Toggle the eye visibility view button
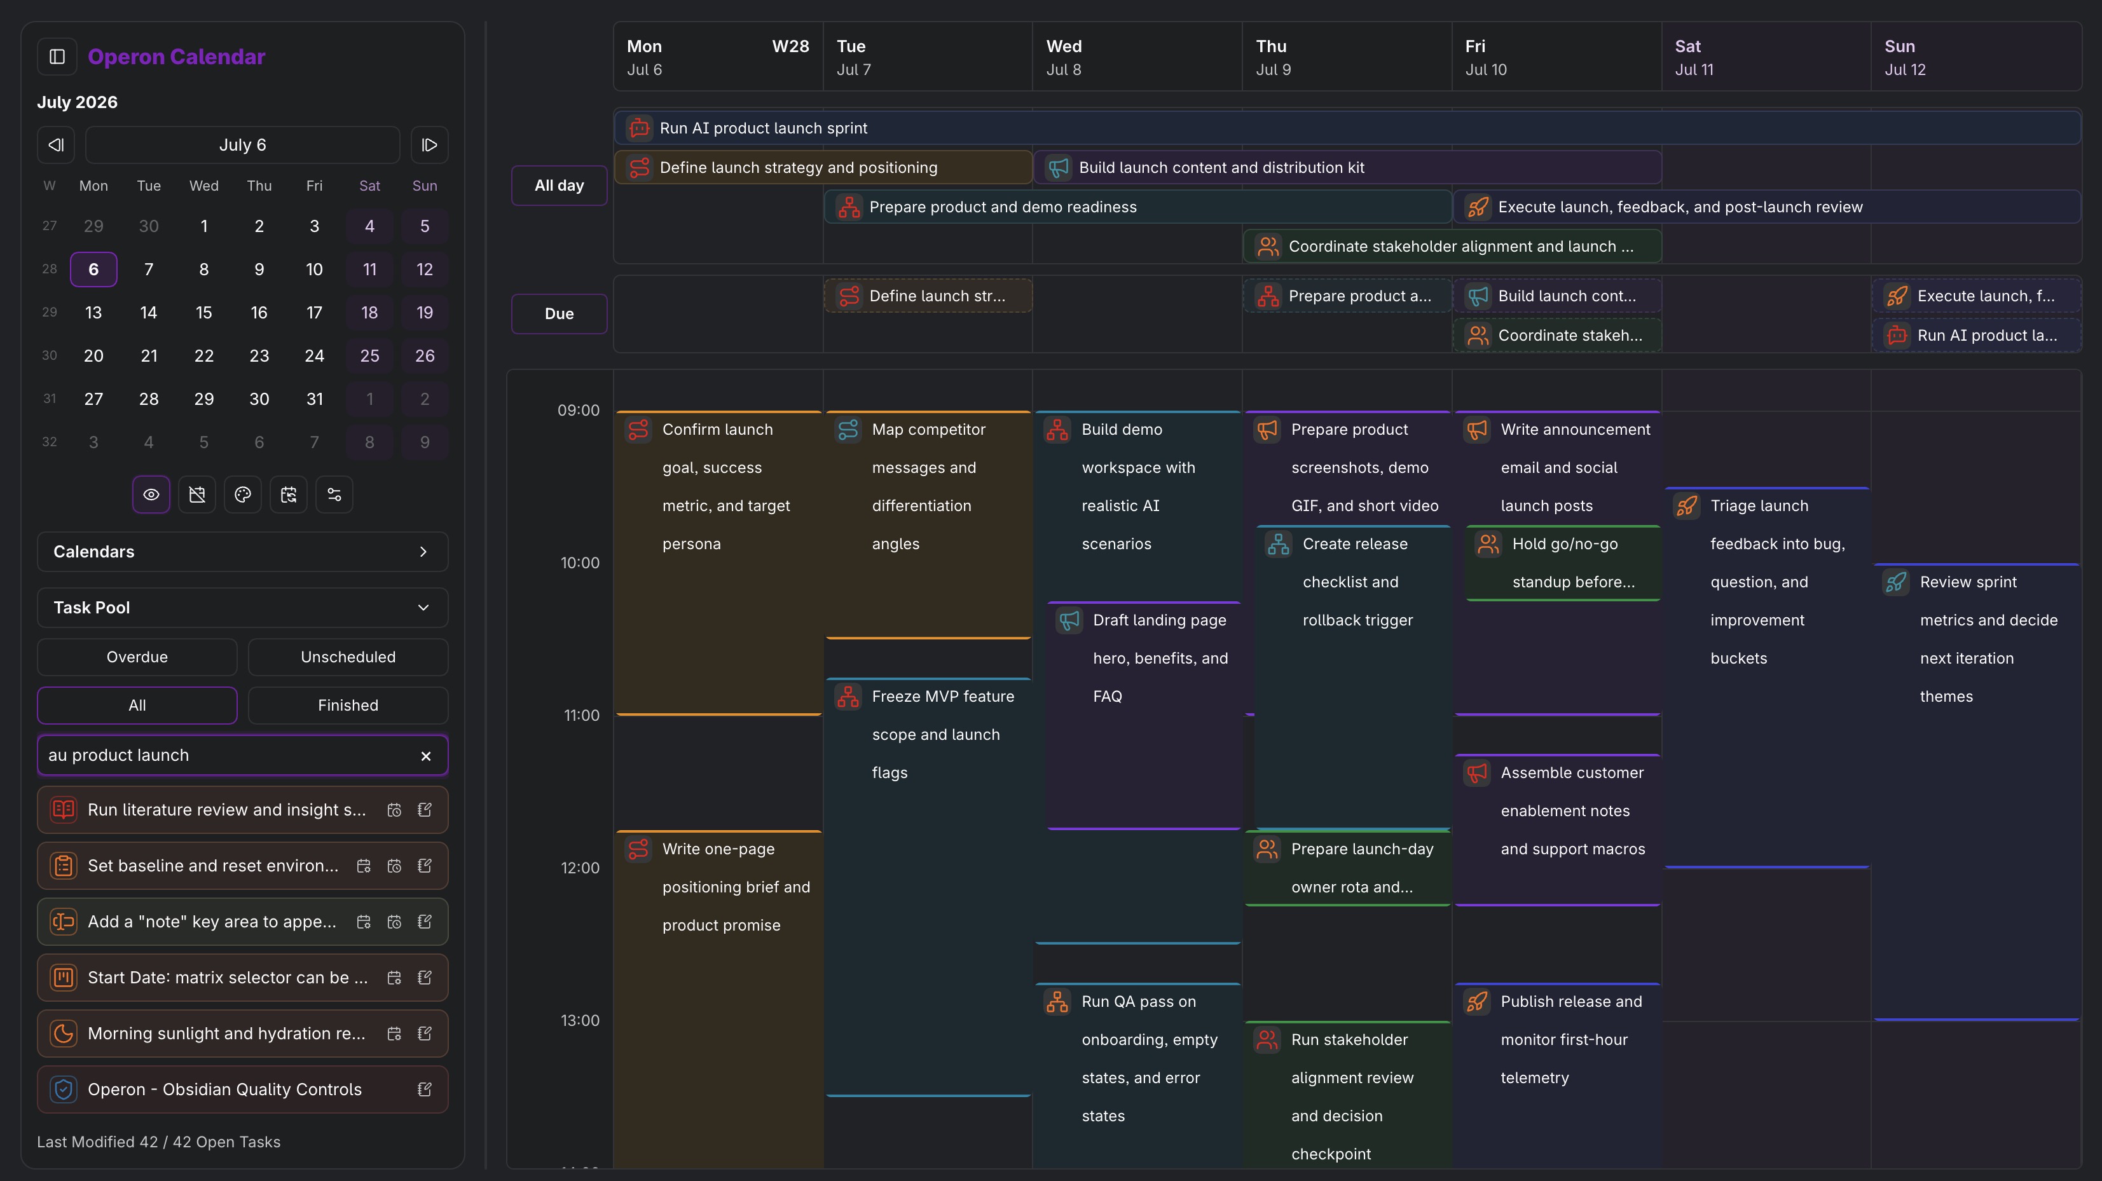This screenshot has width=2102, height=1181. point(151,495)
